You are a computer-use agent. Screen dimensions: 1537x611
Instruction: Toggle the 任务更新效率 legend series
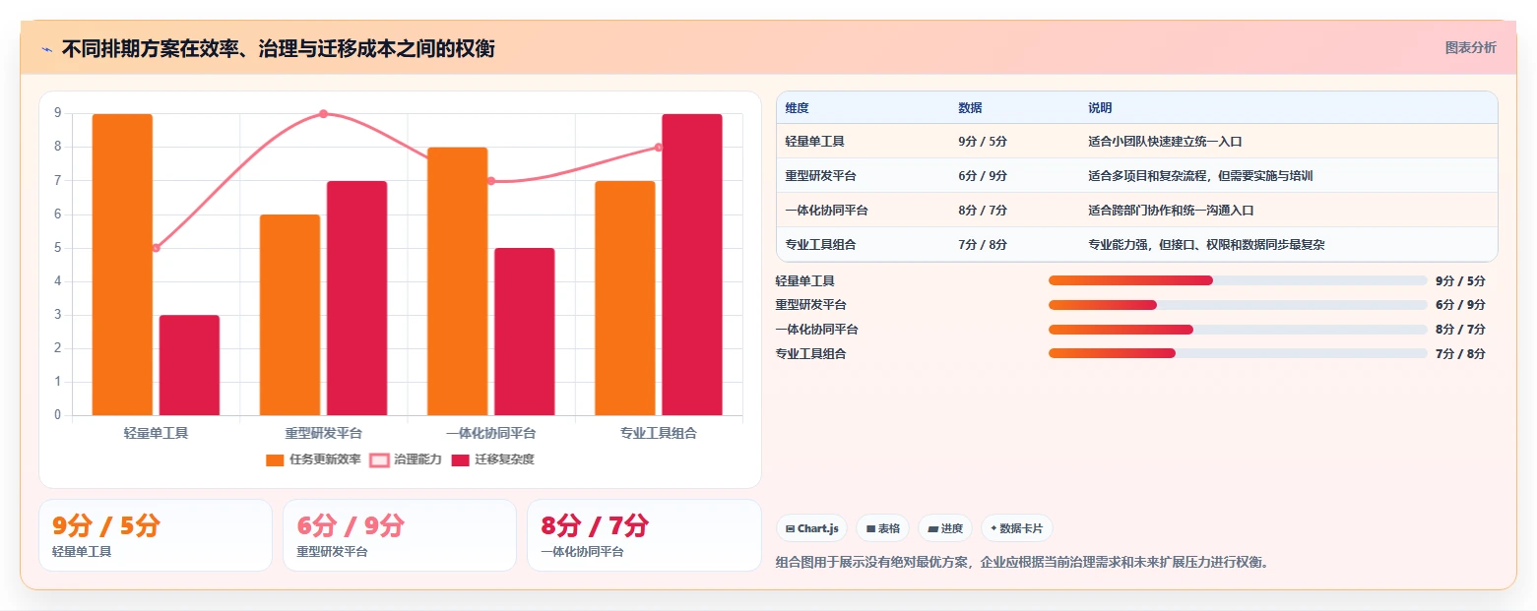click(314, 459)
